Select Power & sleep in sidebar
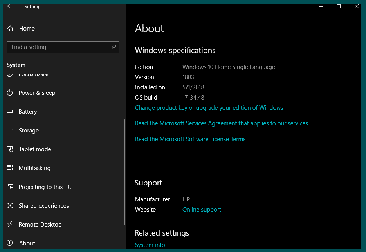The width and height of the screenshot is (366, 252). click(x=37, y=93)
